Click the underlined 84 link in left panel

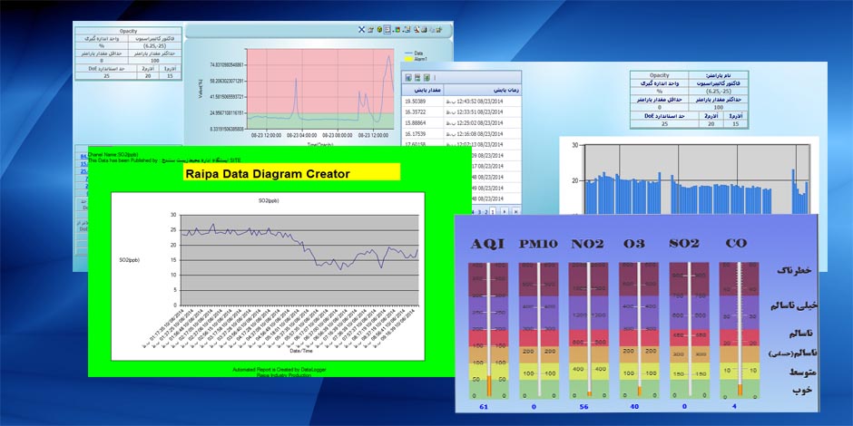[83, 157]
